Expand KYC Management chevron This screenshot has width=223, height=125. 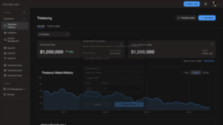click(x=25, y=89)
